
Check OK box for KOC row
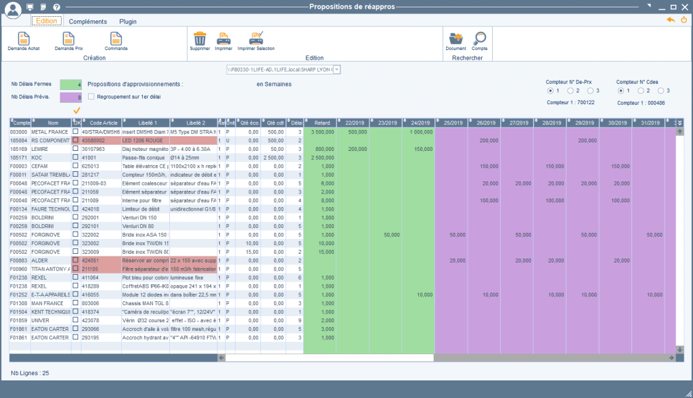point(76,158)
